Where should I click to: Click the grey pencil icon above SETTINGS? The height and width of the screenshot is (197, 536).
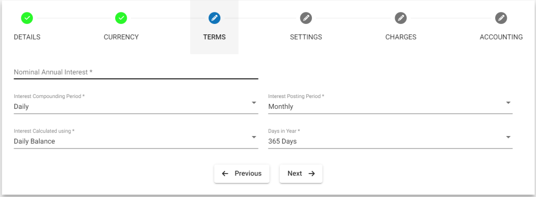[306, 18]
